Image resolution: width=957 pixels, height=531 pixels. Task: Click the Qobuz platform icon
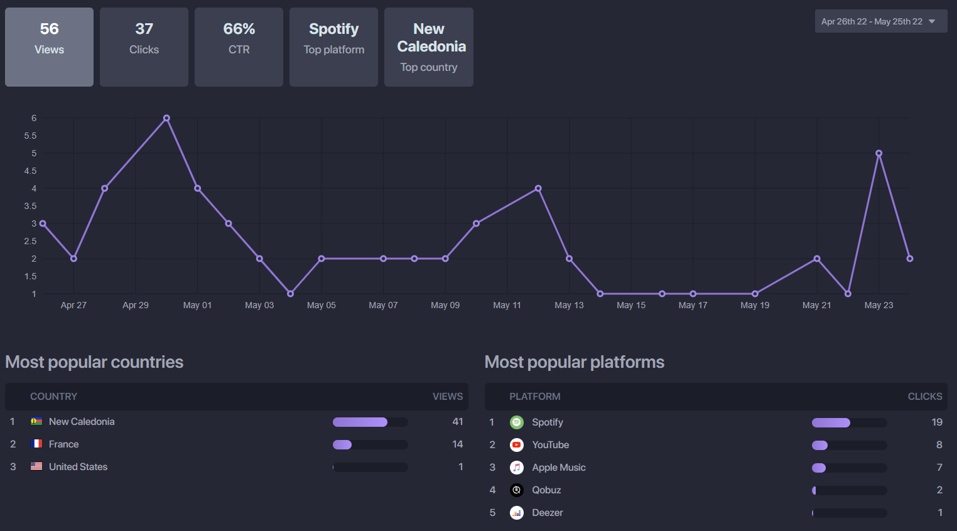[x=517, y=490]
